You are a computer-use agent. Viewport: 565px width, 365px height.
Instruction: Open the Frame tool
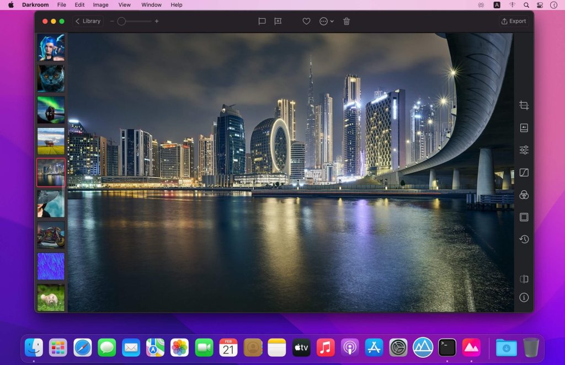(524, 217)
